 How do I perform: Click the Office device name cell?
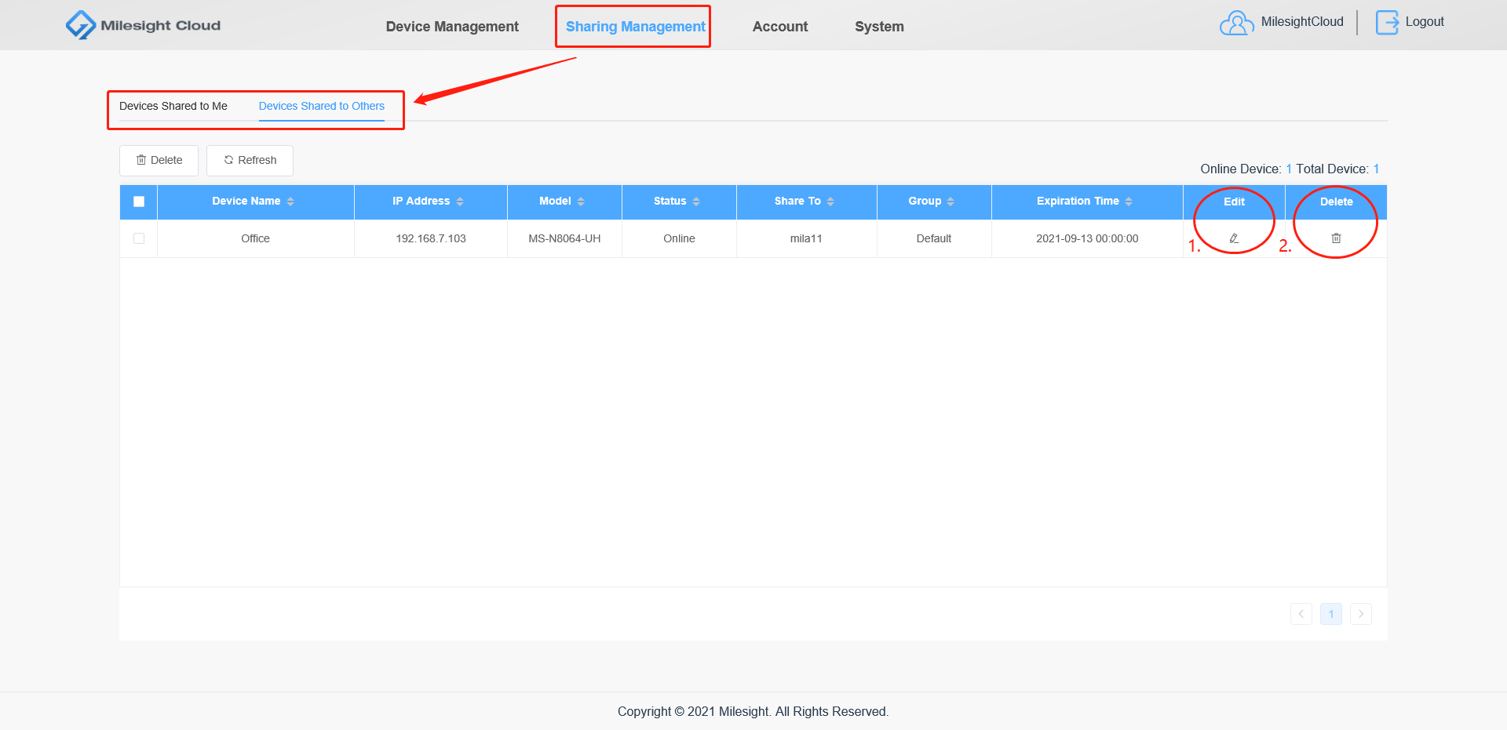255,238
